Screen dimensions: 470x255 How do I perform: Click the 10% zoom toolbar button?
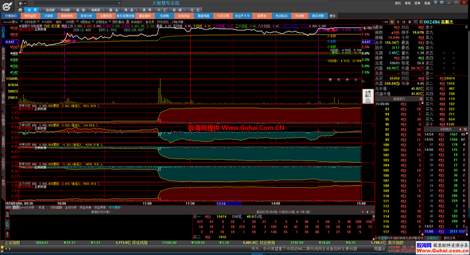[385, 22]
